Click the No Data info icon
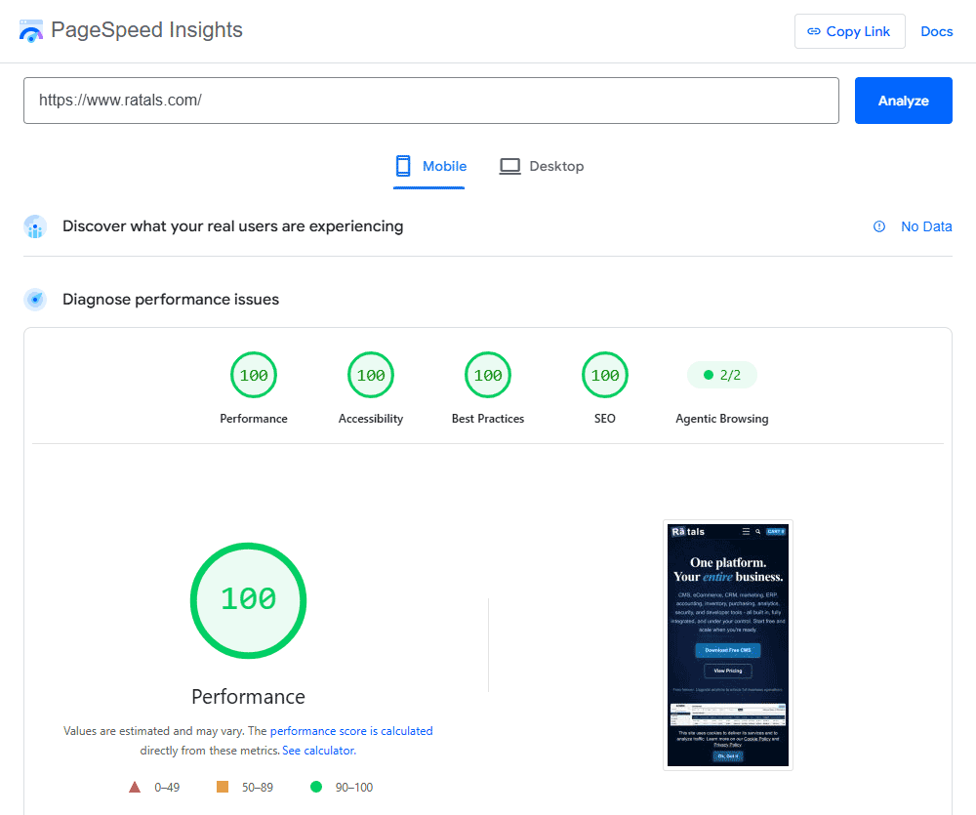The width and height of the screenshot is (976, 815). 879,226
